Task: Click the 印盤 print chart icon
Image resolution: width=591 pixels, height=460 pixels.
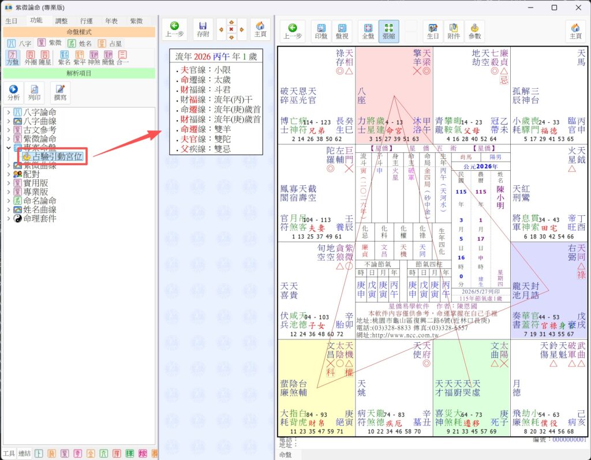Action: click(321, 31)
